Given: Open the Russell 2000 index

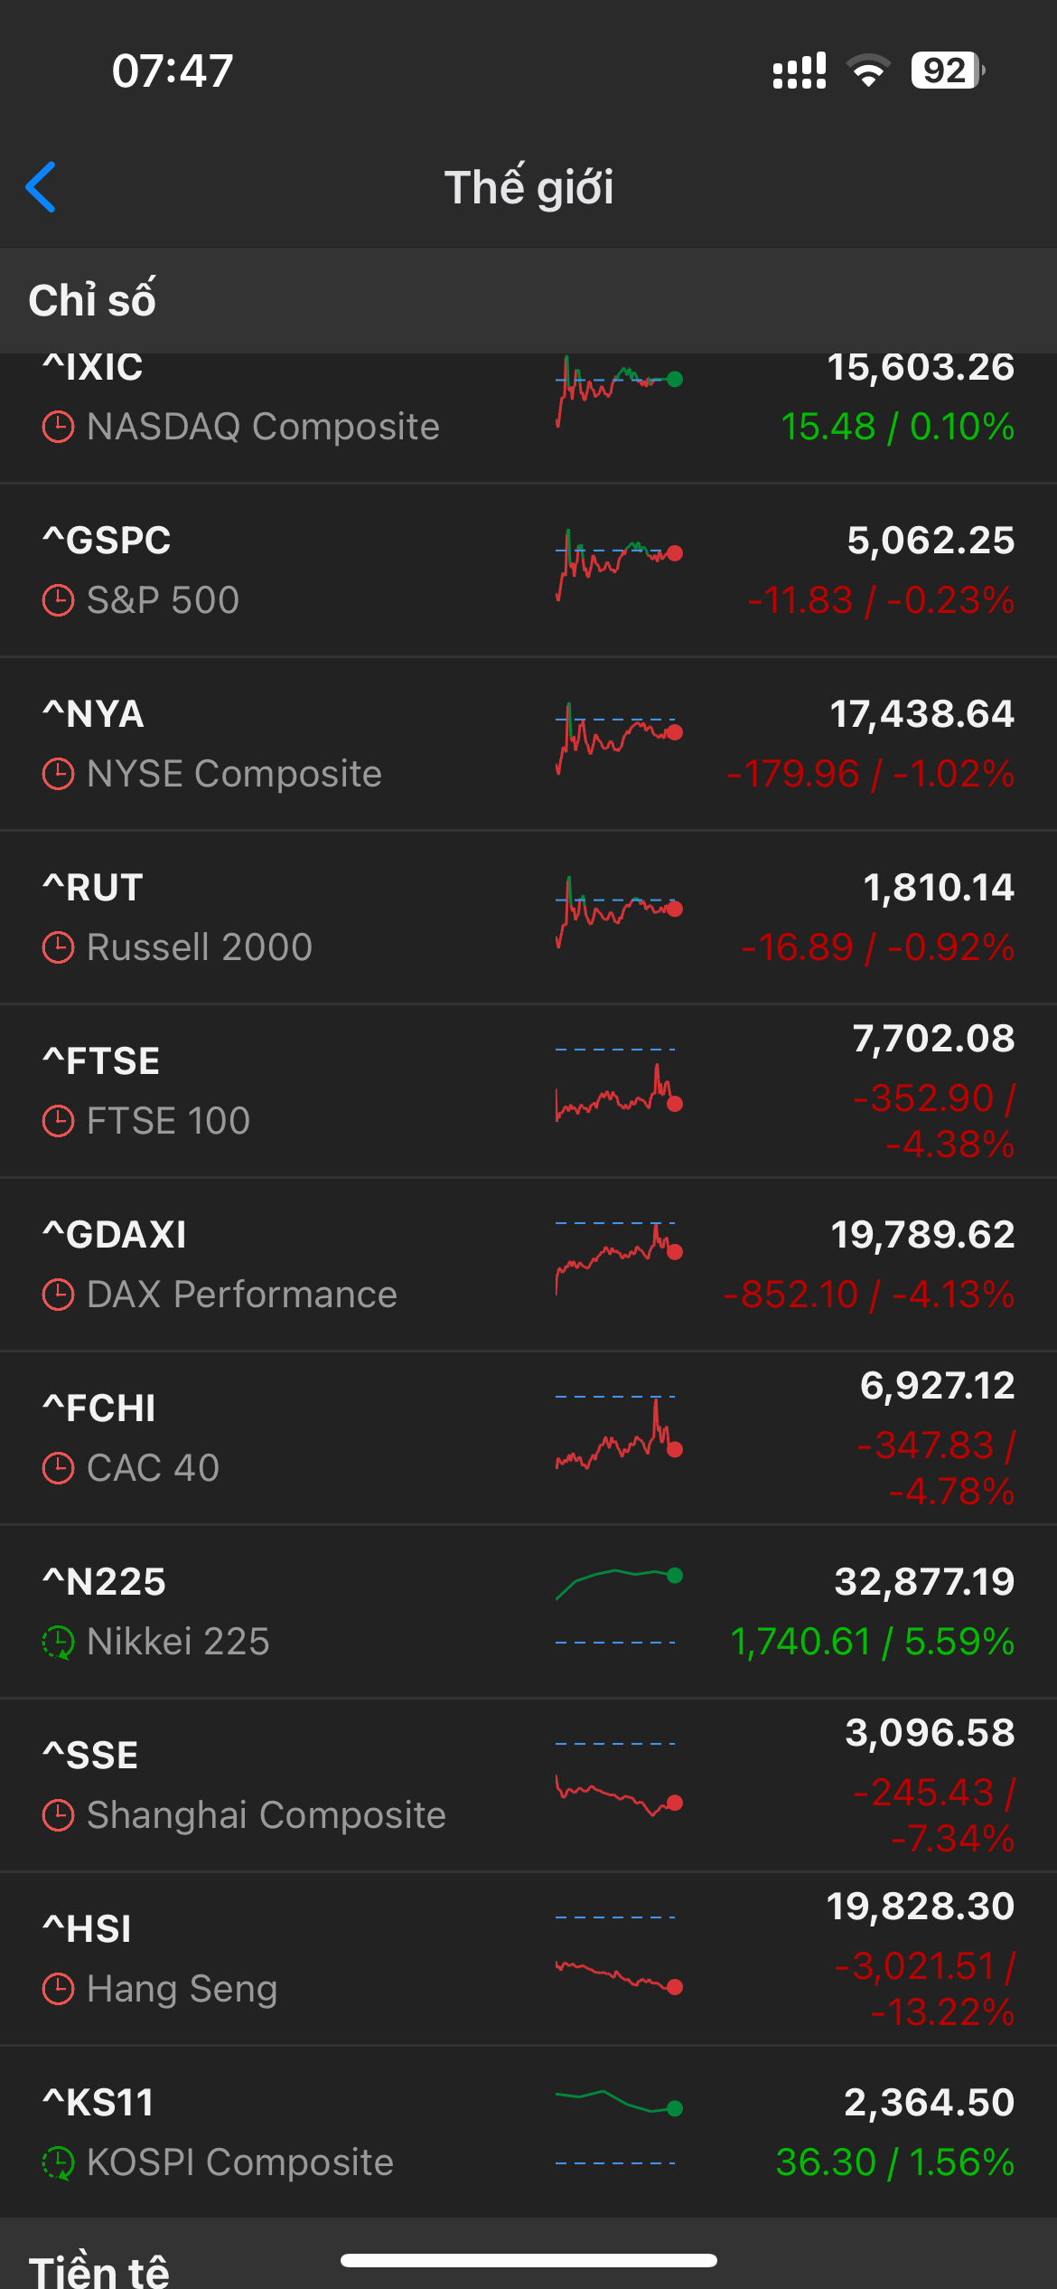Looking at the screenshot, I should pos(200,947).
